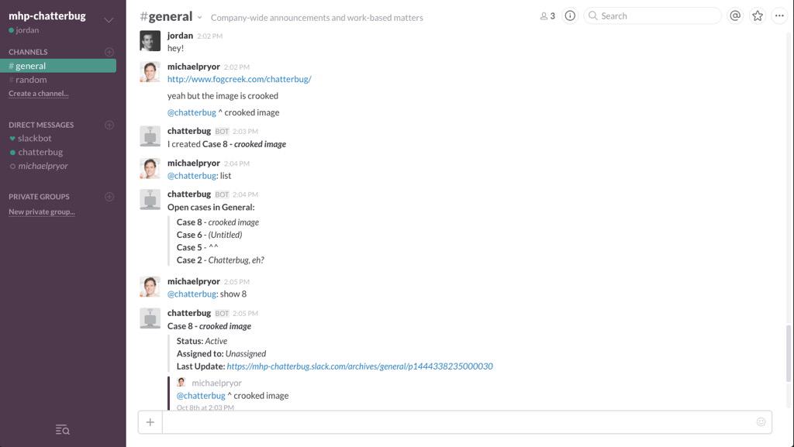The height and width of the screenshot is (447, 794).
Task: Start a new direct message with plus icon
Action: tap(109, 125)
